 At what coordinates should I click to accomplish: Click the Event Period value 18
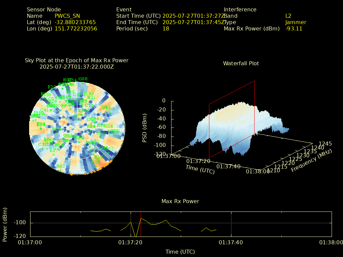pos(166,28)
